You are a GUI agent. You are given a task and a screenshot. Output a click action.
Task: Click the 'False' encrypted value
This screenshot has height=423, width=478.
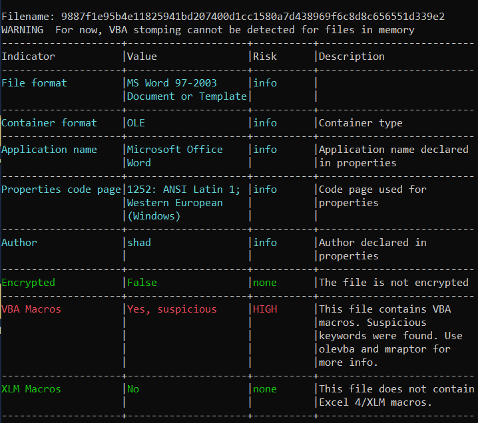tap(142, 282)
